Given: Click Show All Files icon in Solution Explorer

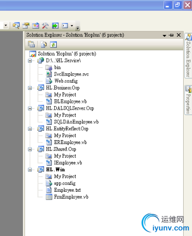Looking at the screenshot, I should click(44, 44).
